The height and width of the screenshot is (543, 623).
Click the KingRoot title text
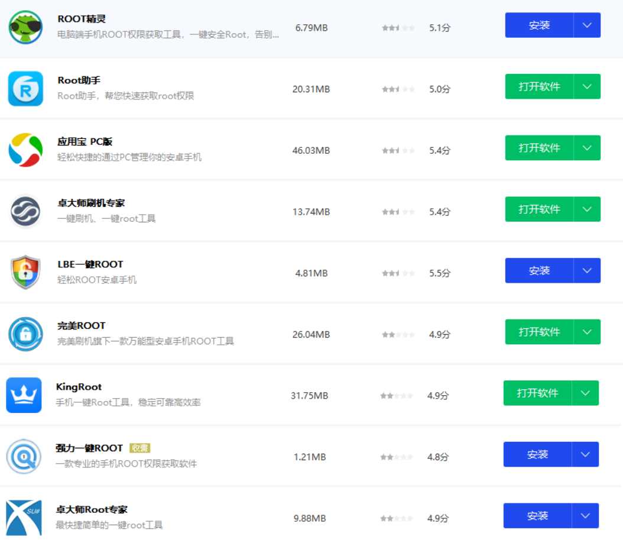click(79, 387)
